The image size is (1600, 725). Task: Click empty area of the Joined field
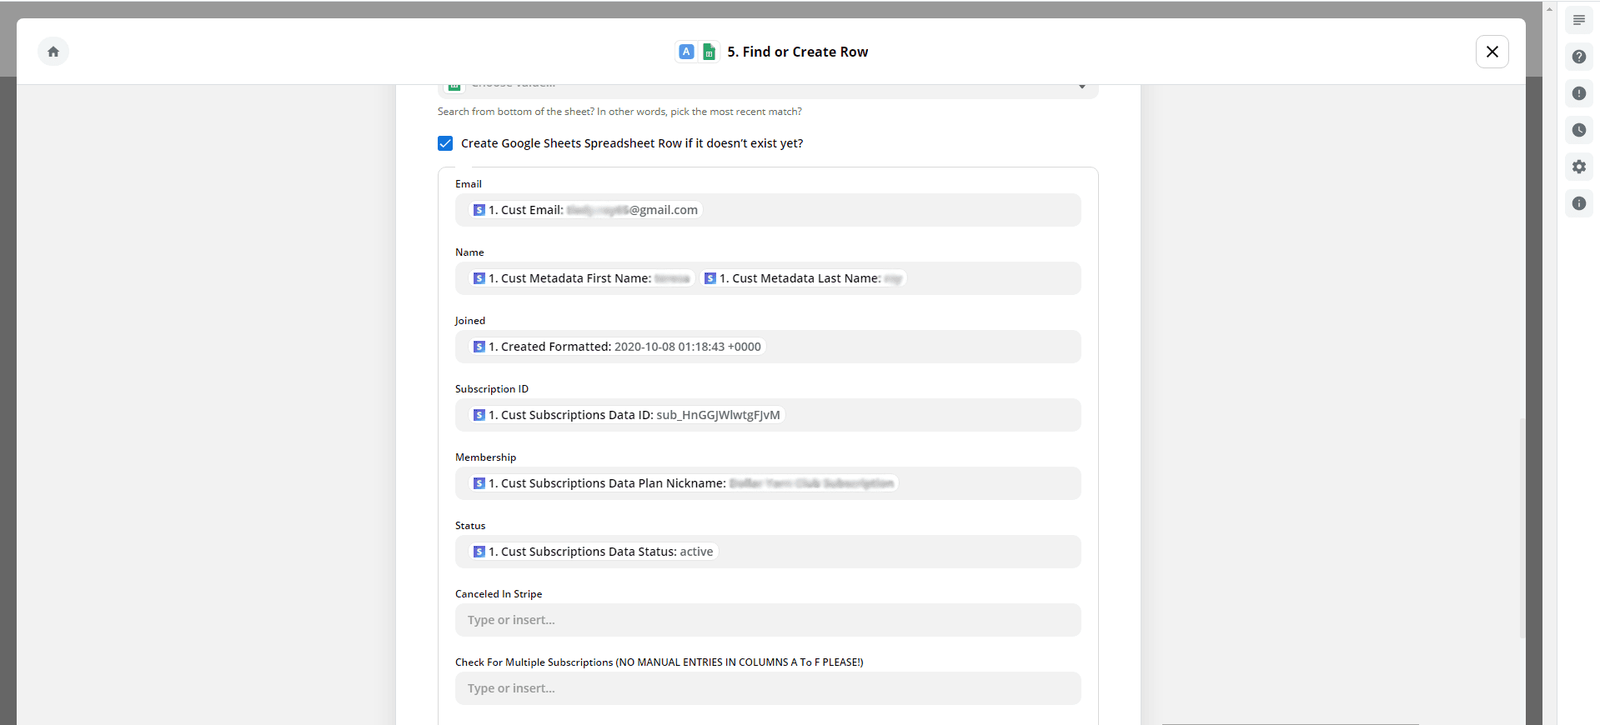922,347
